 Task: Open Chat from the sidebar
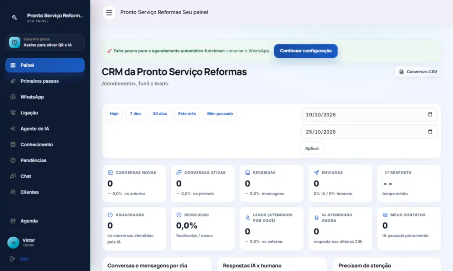click(45, 176)
